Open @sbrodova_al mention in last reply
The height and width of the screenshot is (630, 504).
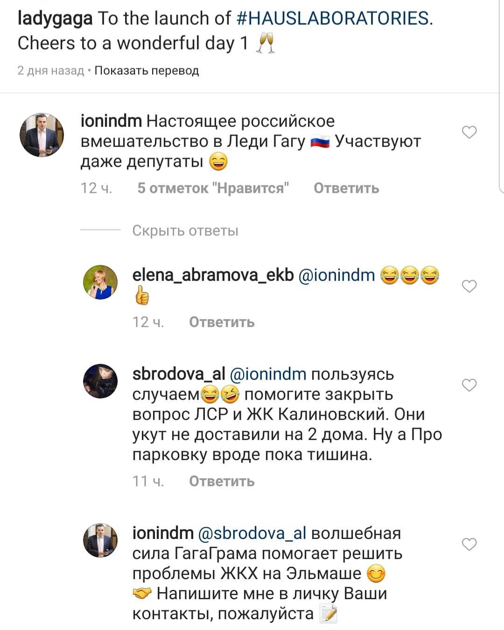coord(252,533)
